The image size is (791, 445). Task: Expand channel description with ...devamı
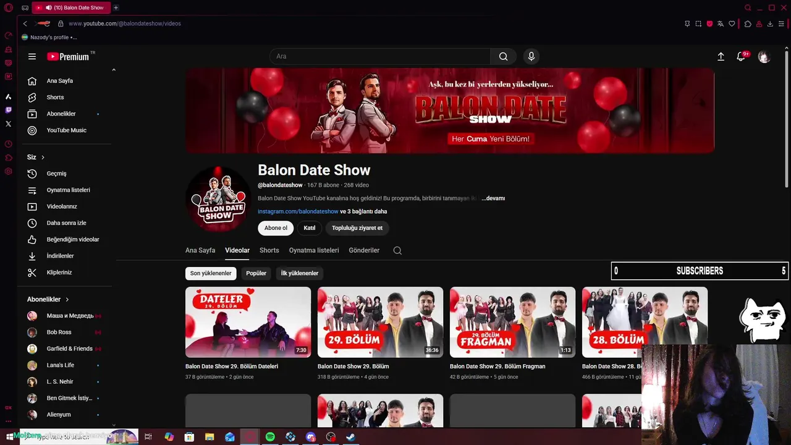pyautogui.click(x=493, y=198)
